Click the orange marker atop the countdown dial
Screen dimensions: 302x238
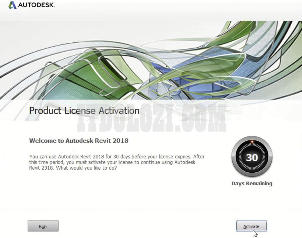[252, 142]
